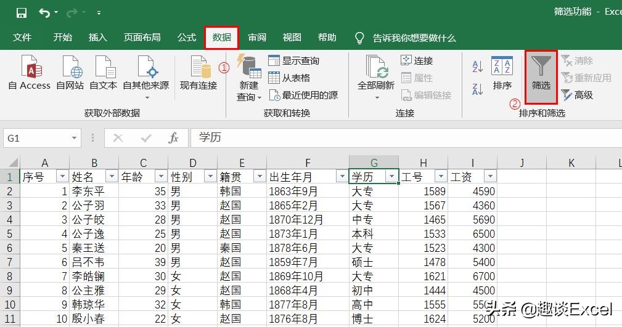
Task: Click the 连接 button in connections group
Action: click(x=417, y=60)
